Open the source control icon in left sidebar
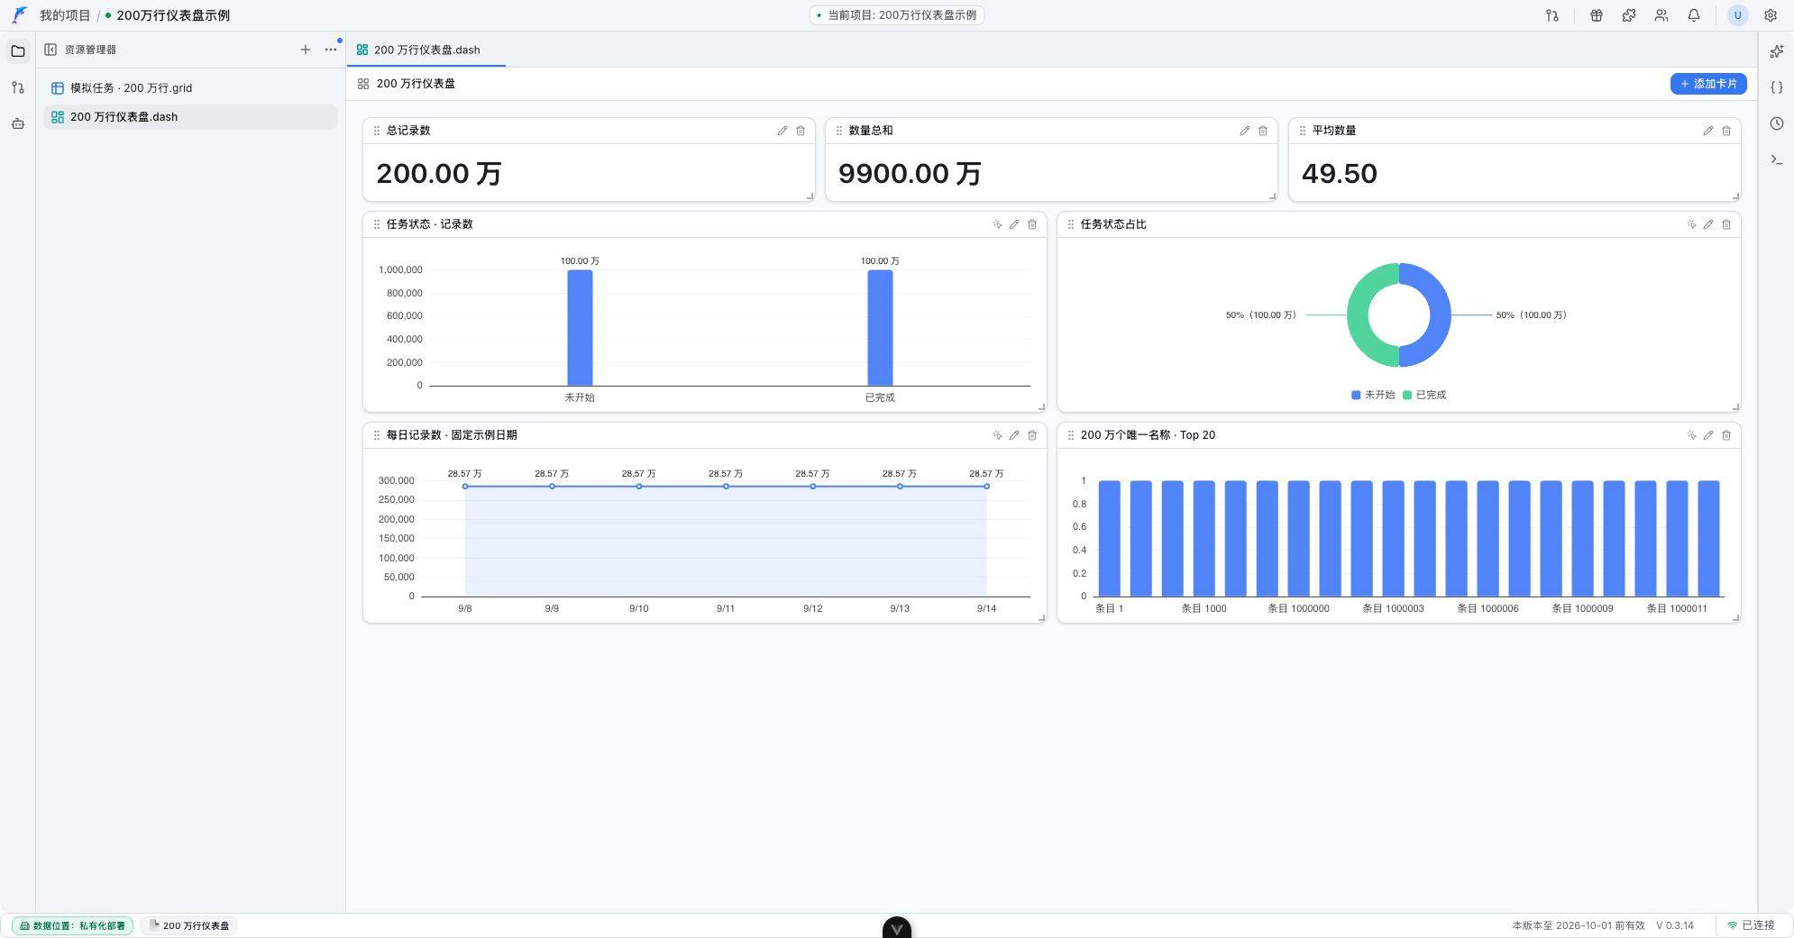The image size is (1794, 938). pyautogui.click(x=17, y=87)
